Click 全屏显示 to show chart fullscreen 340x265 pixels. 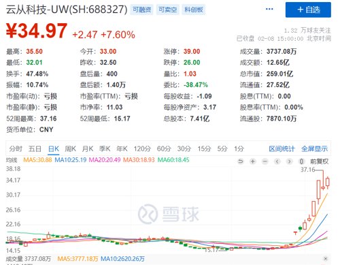[315, 149]
